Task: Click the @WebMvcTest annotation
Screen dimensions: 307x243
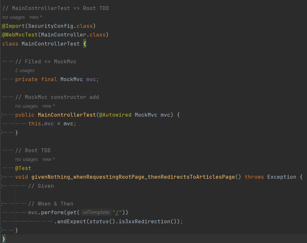Action: (20, 35)
